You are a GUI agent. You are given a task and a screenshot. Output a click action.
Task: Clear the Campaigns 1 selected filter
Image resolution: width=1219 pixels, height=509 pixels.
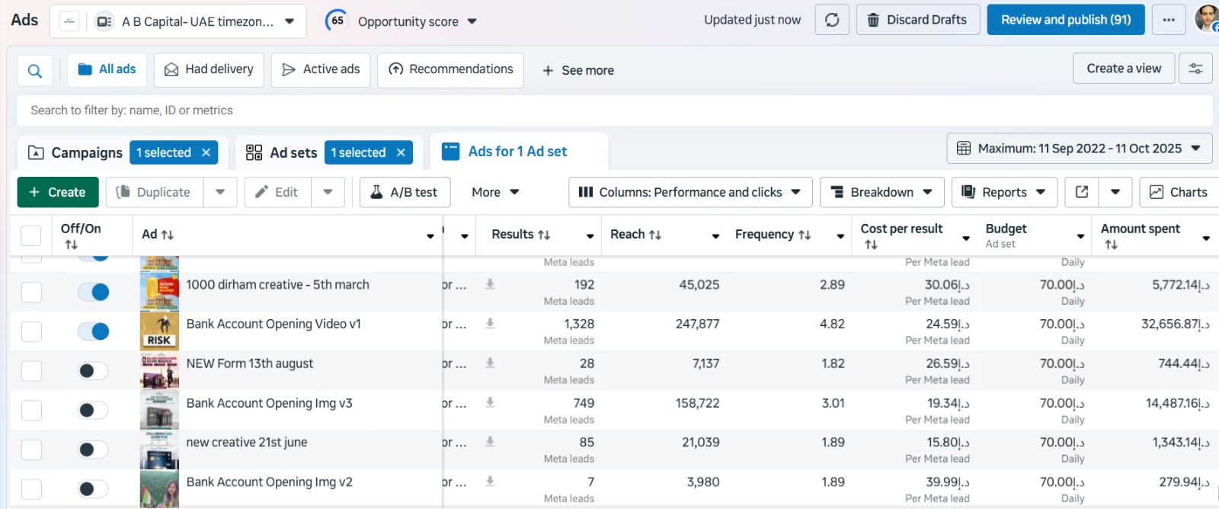click(x=206, y=152)
